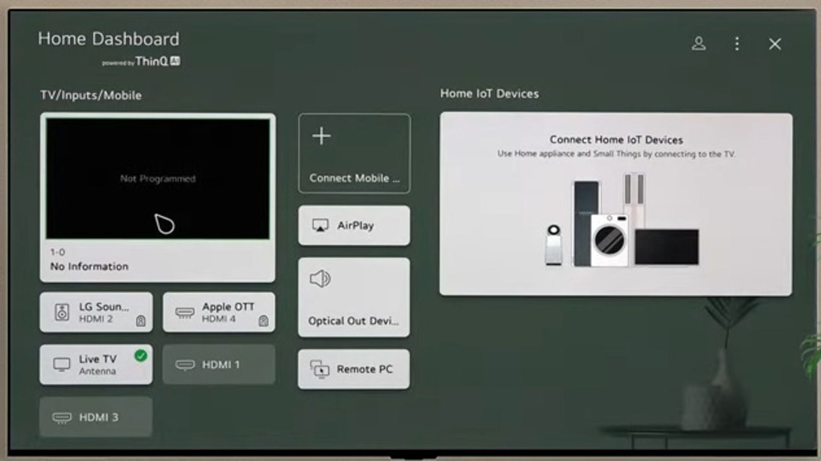The width and height of the screenshot is (821, 461).
Task: Select Live TV Antenna input
Action: pos(96,365)
